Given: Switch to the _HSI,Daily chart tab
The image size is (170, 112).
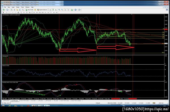Looking at the screenshot, I should 40,101.
